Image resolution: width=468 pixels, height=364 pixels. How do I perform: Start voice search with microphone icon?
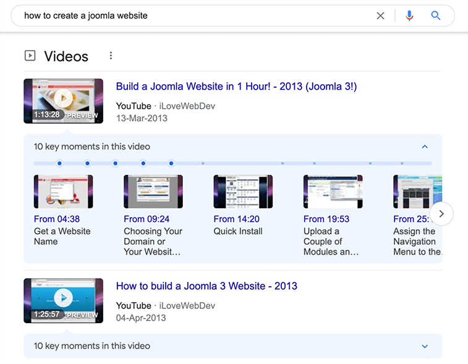click(x=409, y=15)
